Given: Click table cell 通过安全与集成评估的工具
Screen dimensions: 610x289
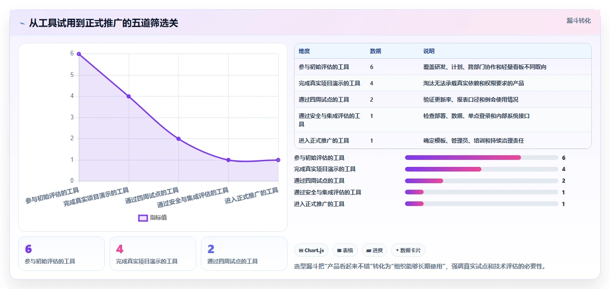Looking at the screenshot, I should pyautogui.click(x=329, y=120).
